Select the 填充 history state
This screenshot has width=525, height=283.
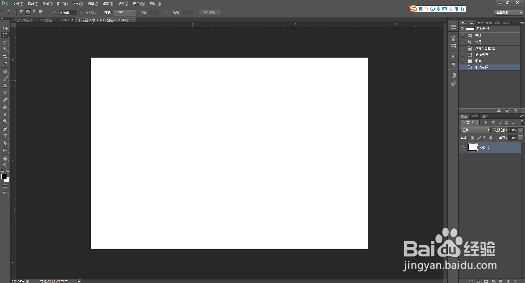tap(490, 61)
